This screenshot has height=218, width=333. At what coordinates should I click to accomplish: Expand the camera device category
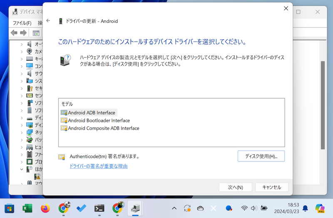click(22, 51)
